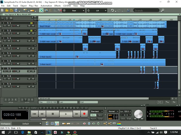Expand the track 1 options arrow

click(x=35, y=23)
